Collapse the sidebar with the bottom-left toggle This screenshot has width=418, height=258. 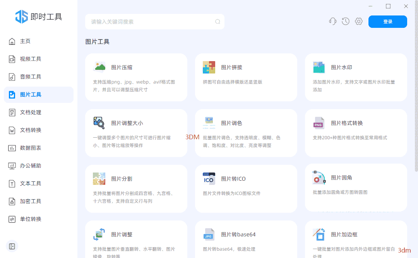pos(12,246)
